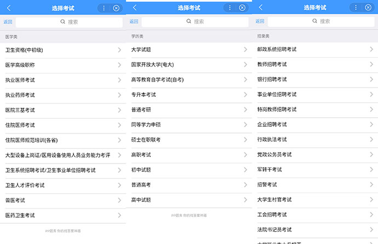378x244 pixels.
Task: Tap the back arrow in medical panel header
Action: coord(9,8)
